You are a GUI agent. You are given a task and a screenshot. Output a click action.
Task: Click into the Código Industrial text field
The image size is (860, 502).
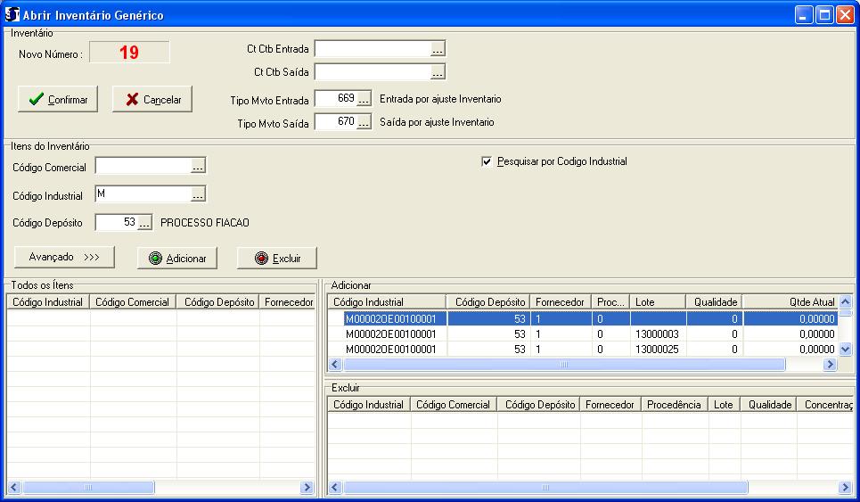pyautogui.click(x=143, y=194)
